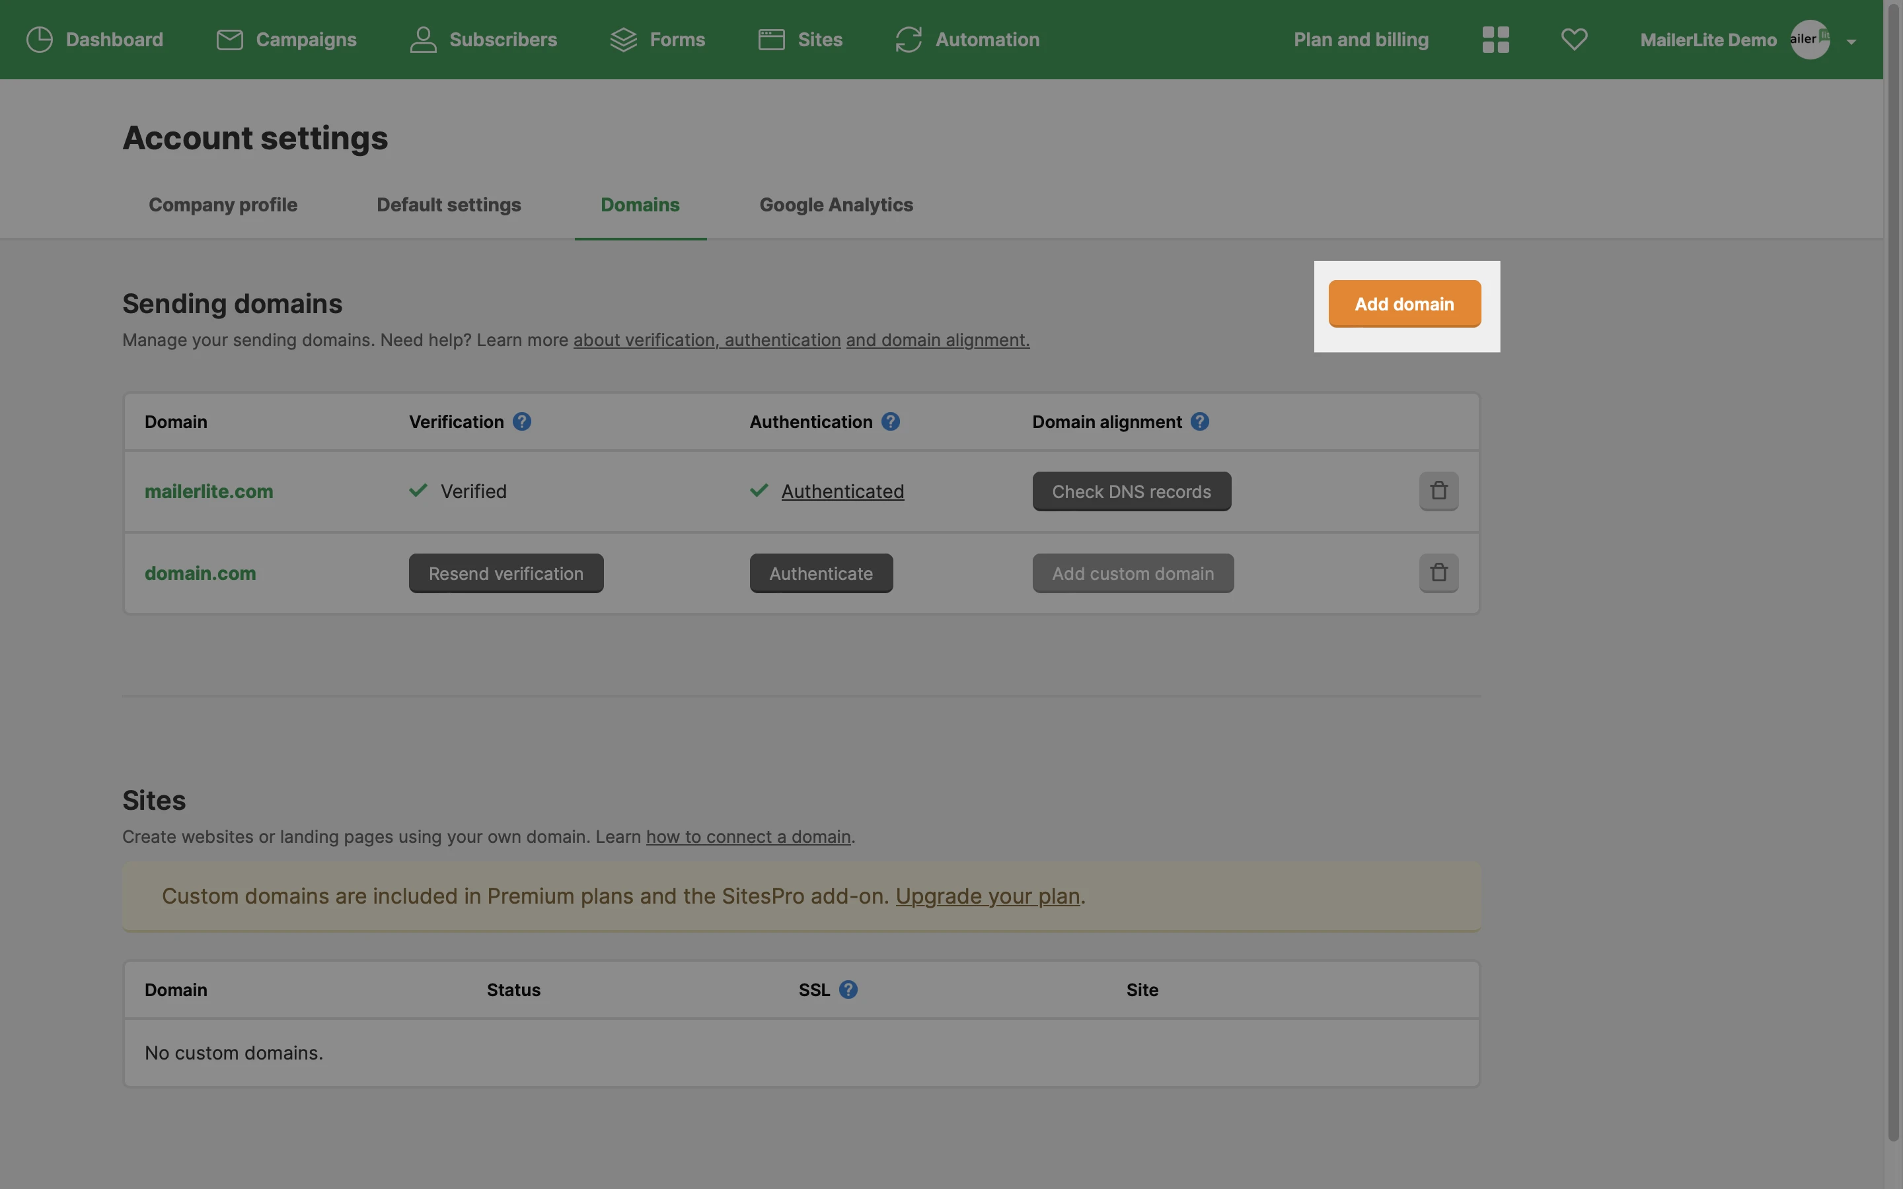Click Check DNS records button
1903x1189 pixels.
[x=1131, y=491]
